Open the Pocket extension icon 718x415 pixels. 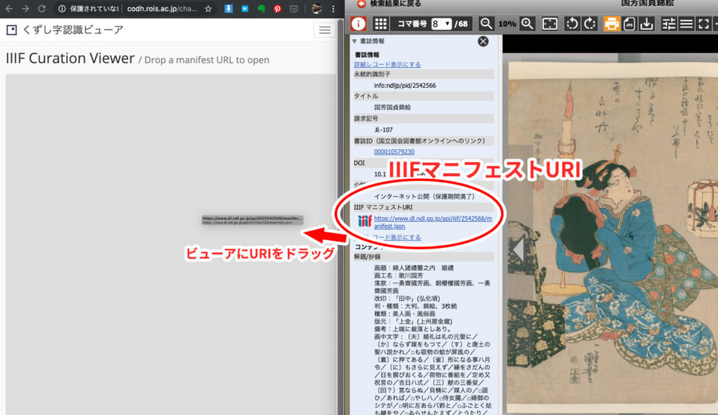pos(294,9)
